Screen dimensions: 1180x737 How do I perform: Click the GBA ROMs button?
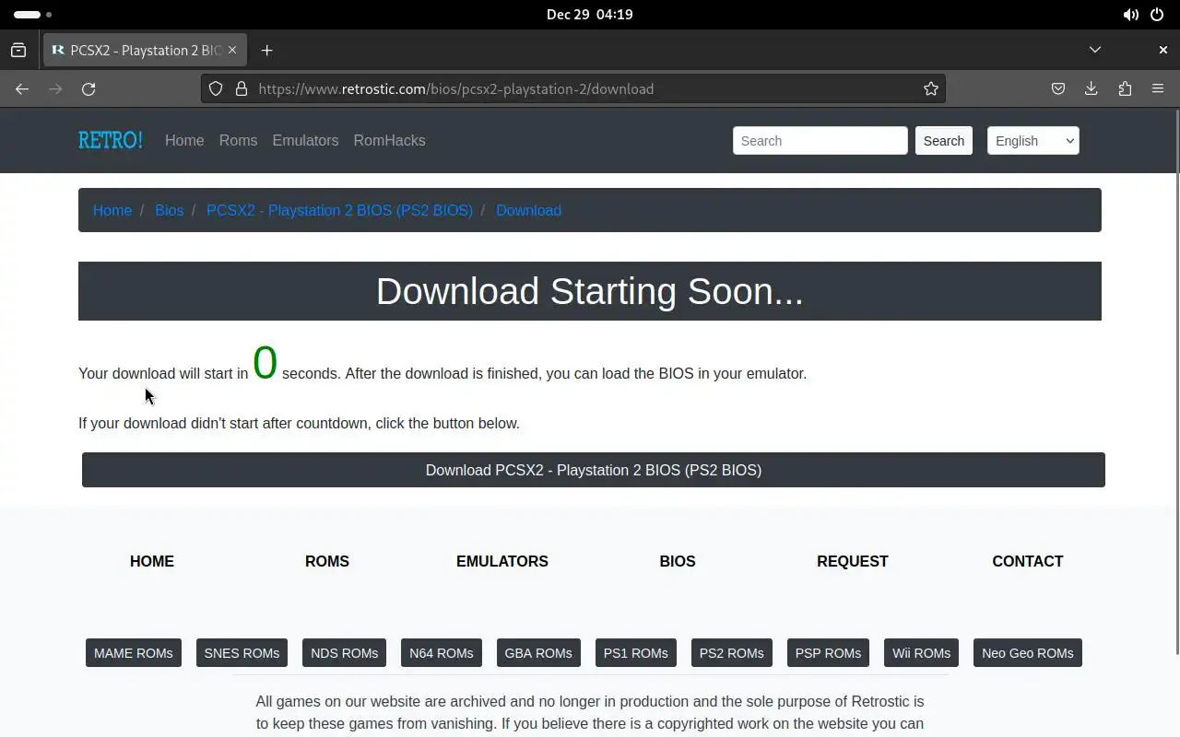tap(538, 653)
